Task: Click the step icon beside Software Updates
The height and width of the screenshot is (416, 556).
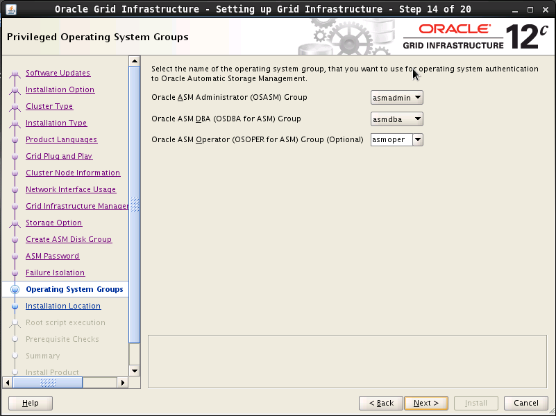Action: 15,73
